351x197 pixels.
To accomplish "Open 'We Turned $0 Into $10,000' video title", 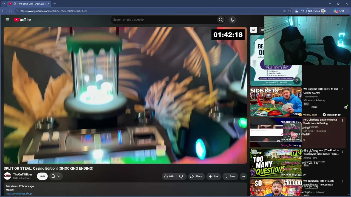I will tap(319, 183).
